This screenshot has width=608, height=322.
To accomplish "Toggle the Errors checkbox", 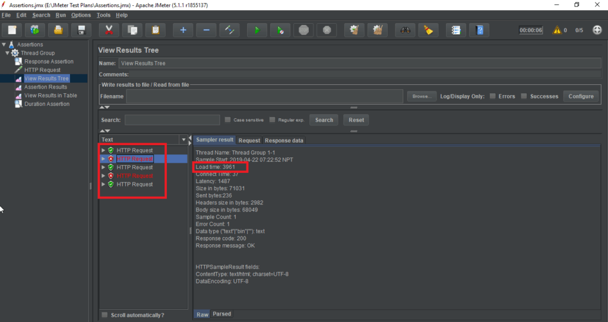I will pos(492,96).
